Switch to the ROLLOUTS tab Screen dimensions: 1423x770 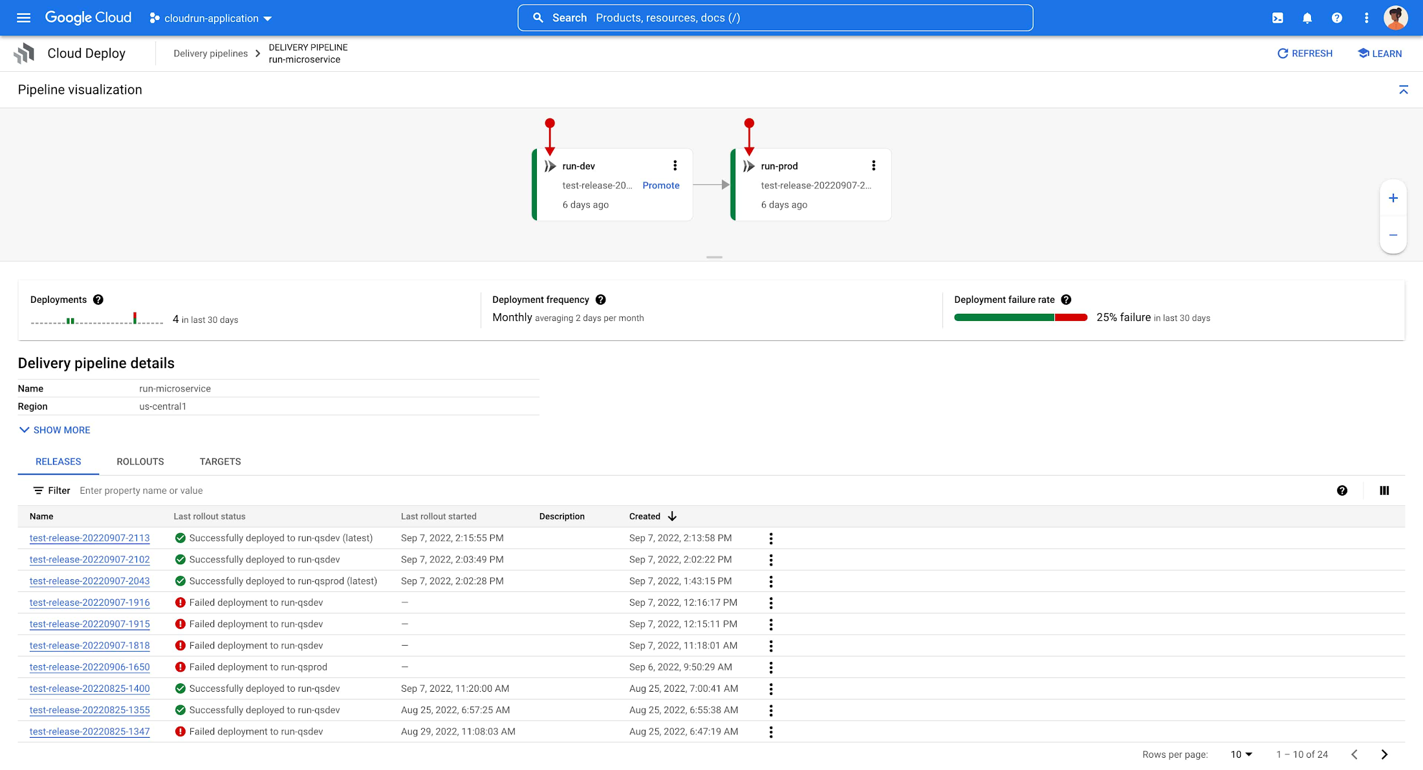(x=140, y=462)
